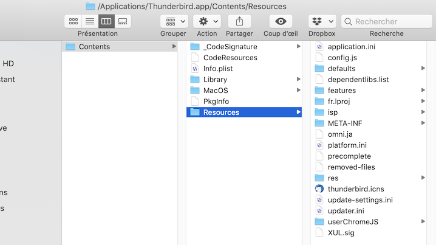Expand the _CodeSignature folder arrow
The width and height of the screenshot is (436, 245).
(x=298, y=46)
